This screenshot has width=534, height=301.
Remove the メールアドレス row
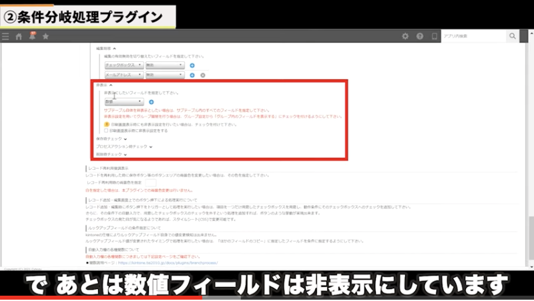click(203, 75)
